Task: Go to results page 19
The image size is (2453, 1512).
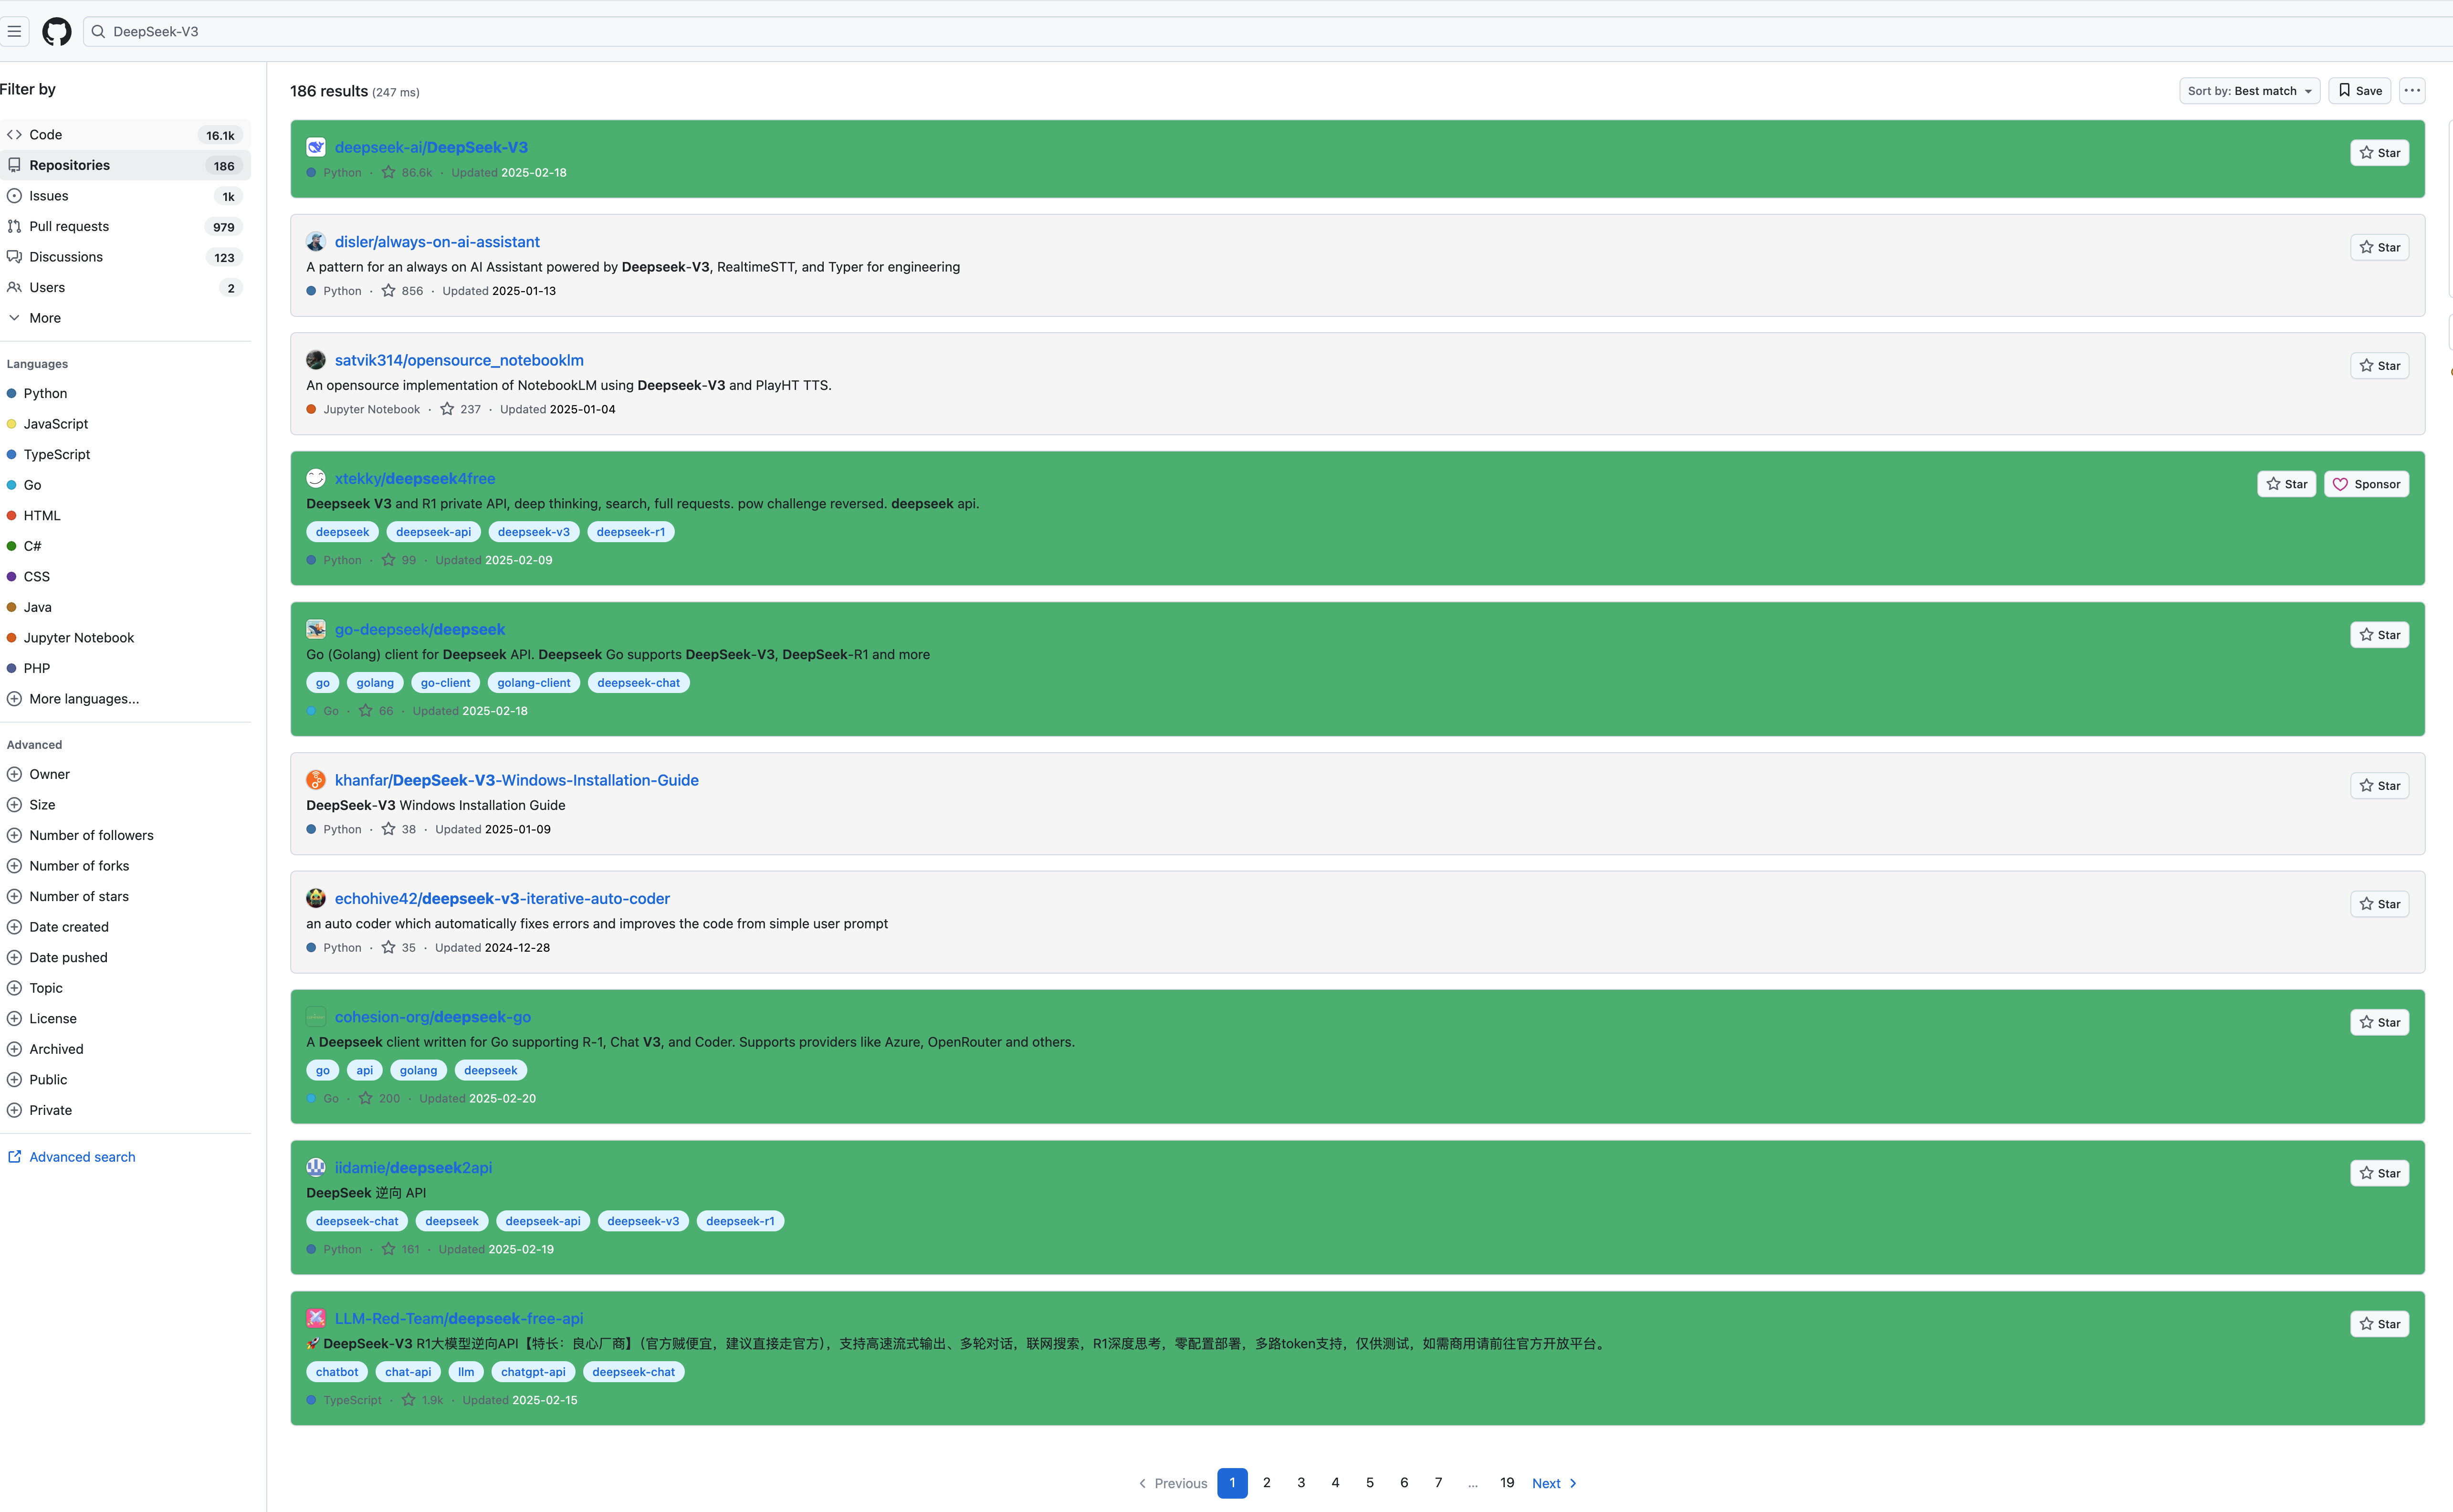Action: pyautogui.click(x=1507, y=1483)
